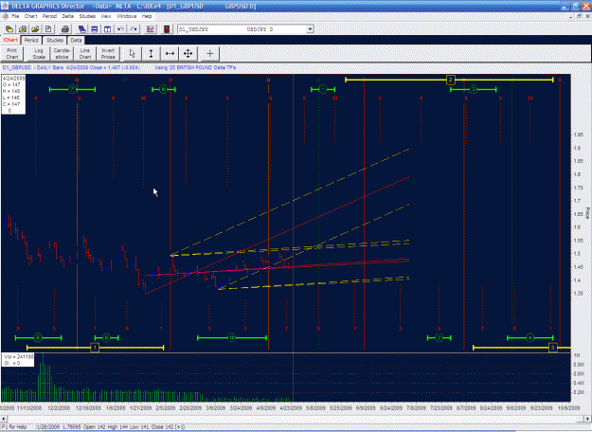Click the yellow box marker numbered 2
The width and height of the screenshot is (592, 432).
(451, 80)
